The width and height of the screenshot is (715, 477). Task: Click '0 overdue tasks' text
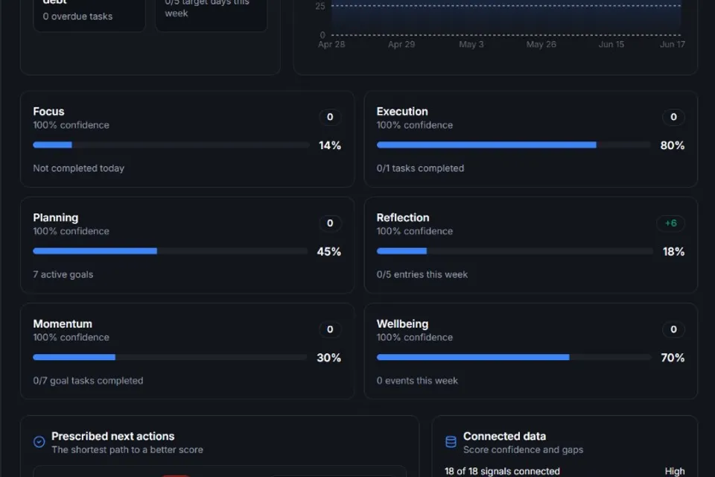tap(77, 16)
